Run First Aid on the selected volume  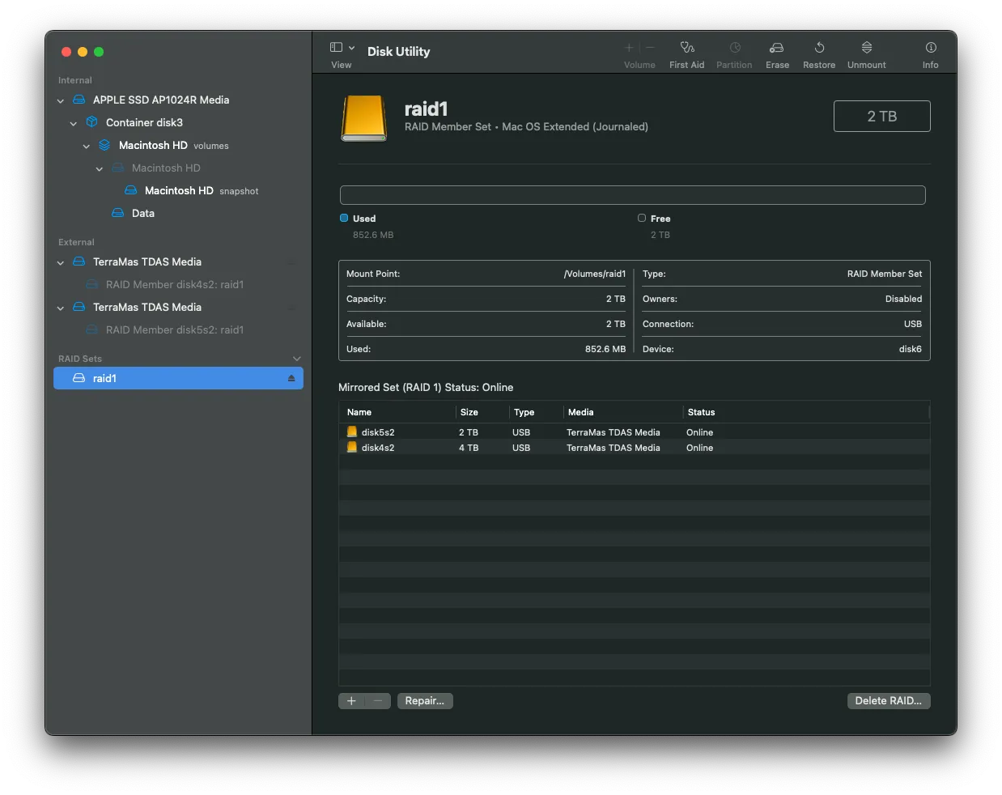[x=686, y=54]
